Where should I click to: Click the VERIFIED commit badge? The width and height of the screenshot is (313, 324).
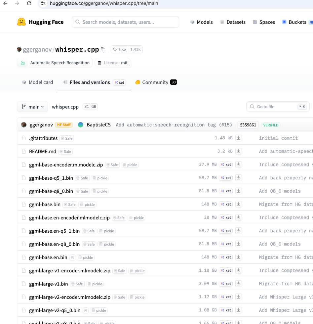[x=271, y=125]
